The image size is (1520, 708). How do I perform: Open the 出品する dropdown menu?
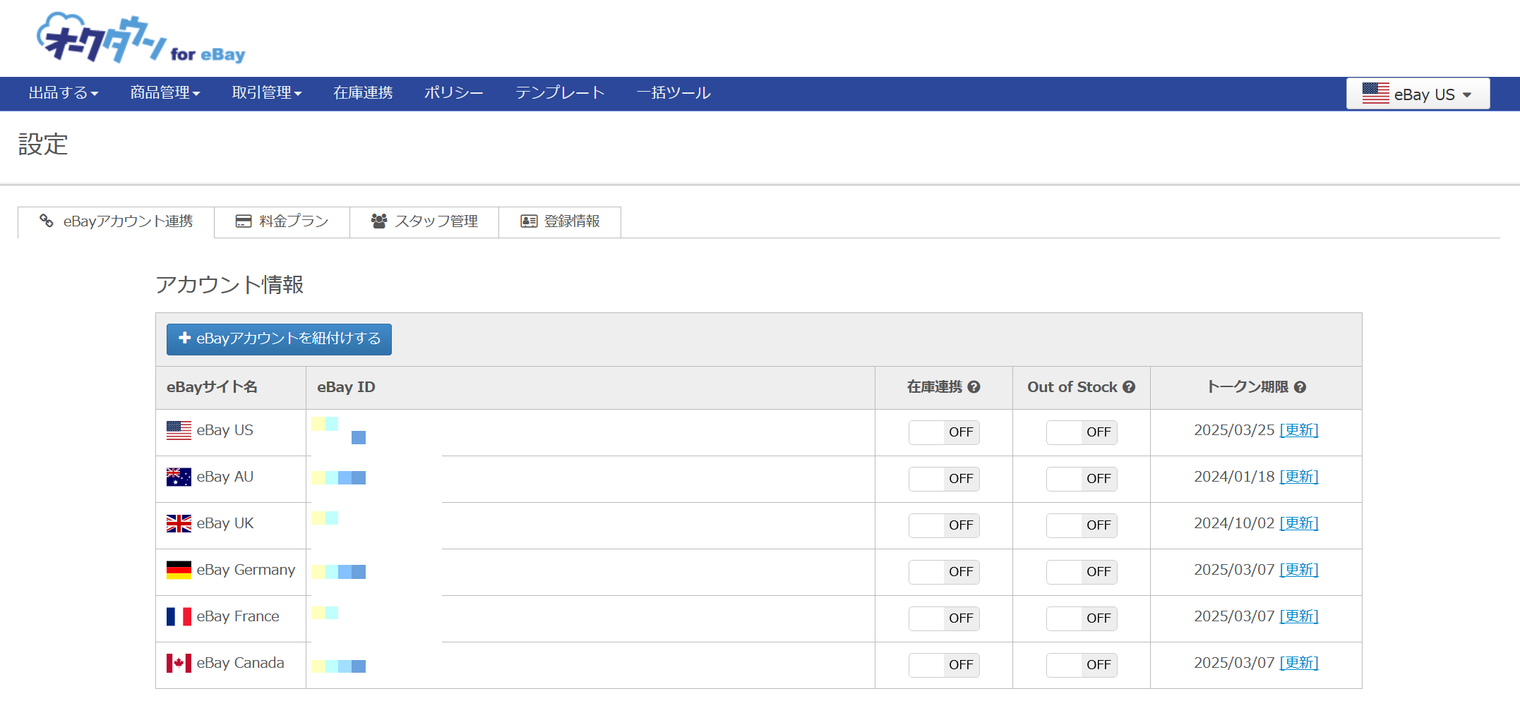tap(64, 93)
